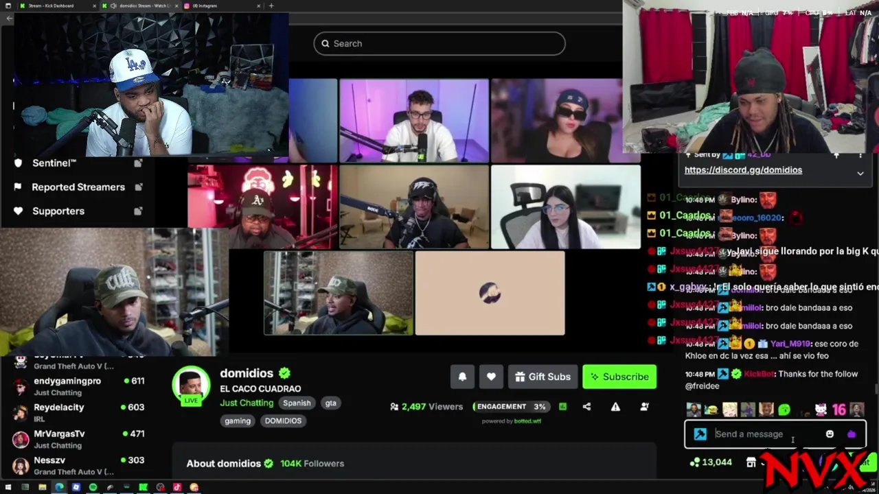Click the Gift Subs button
The image size is (879, 494).
point(543,377)
